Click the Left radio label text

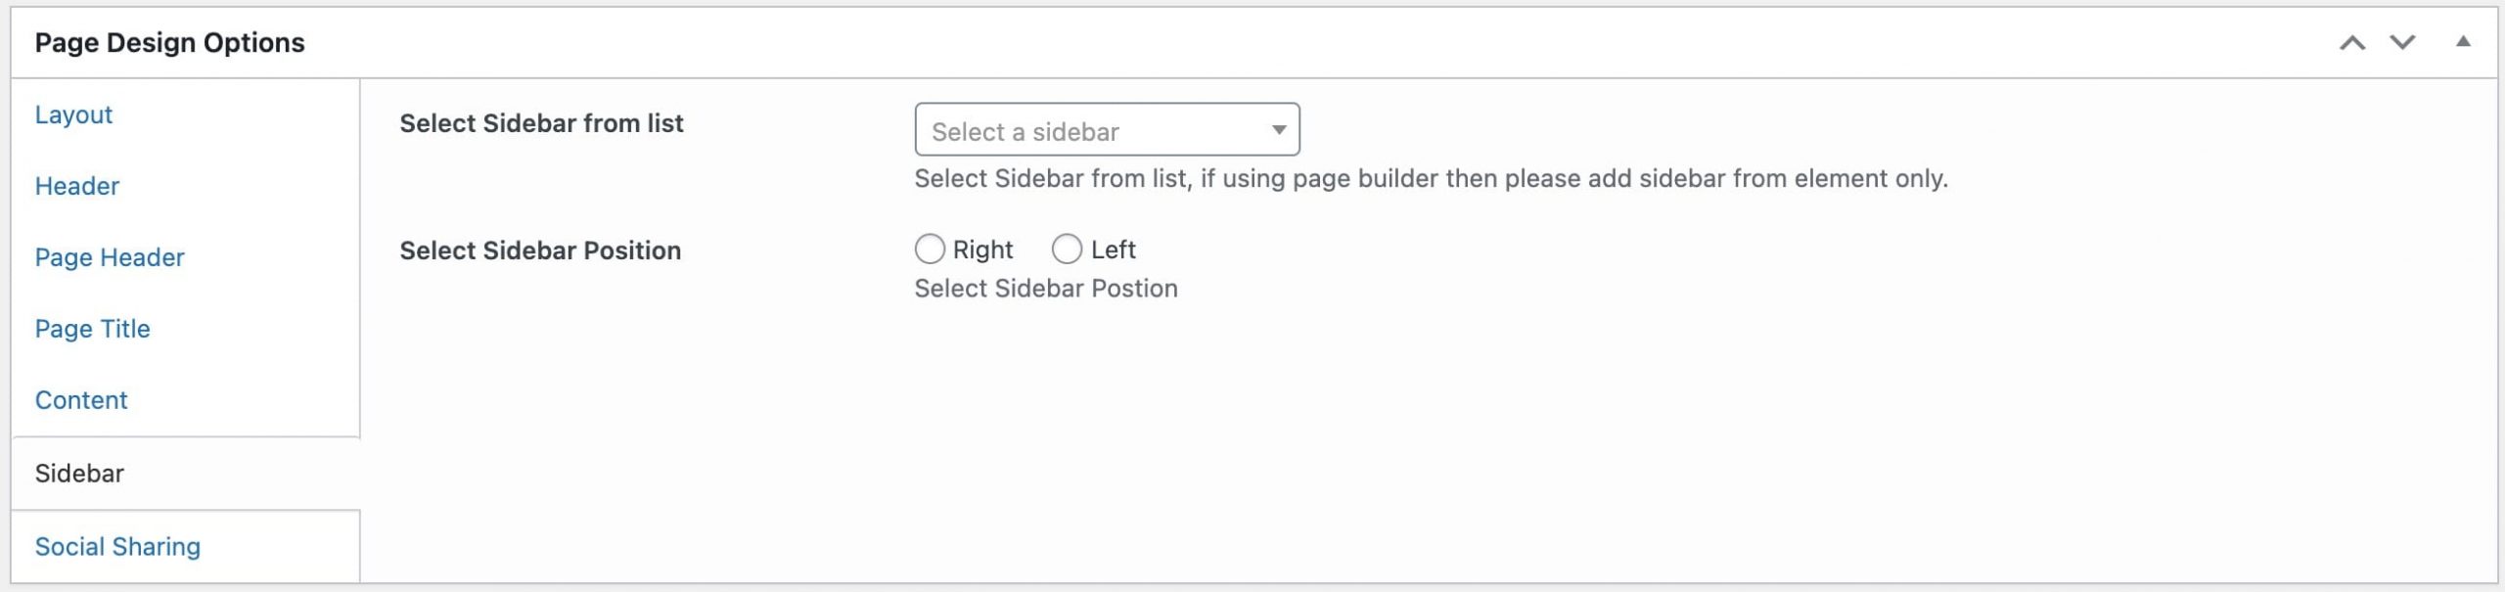1114,250
